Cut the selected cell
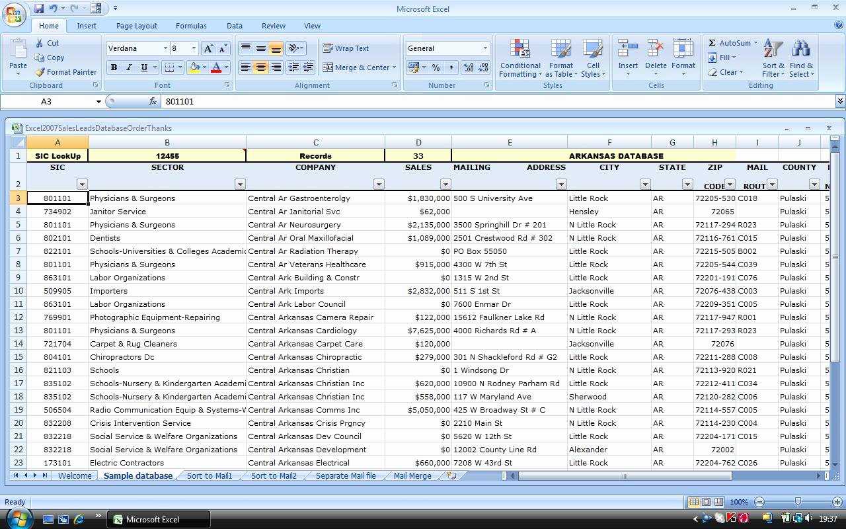 [x=47, y=43]
